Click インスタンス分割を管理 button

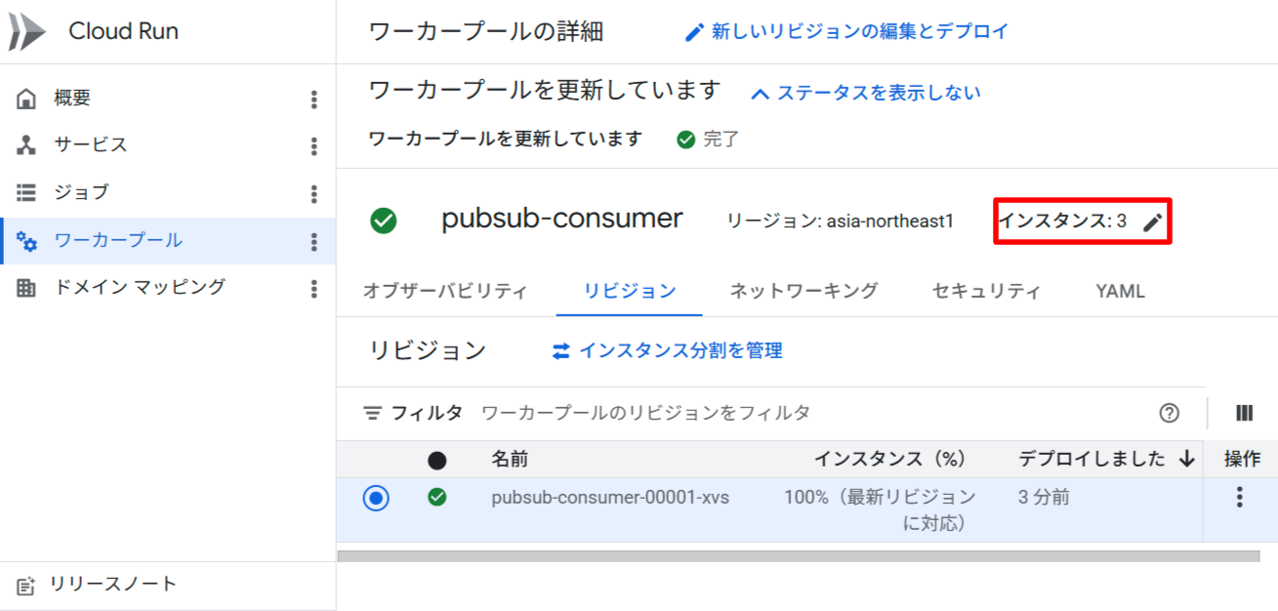pyautogui.click(x=667, y=350)
